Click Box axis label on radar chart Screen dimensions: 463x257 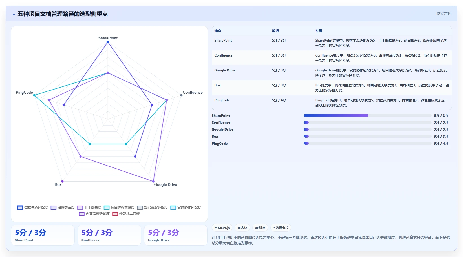coord(58,184)
